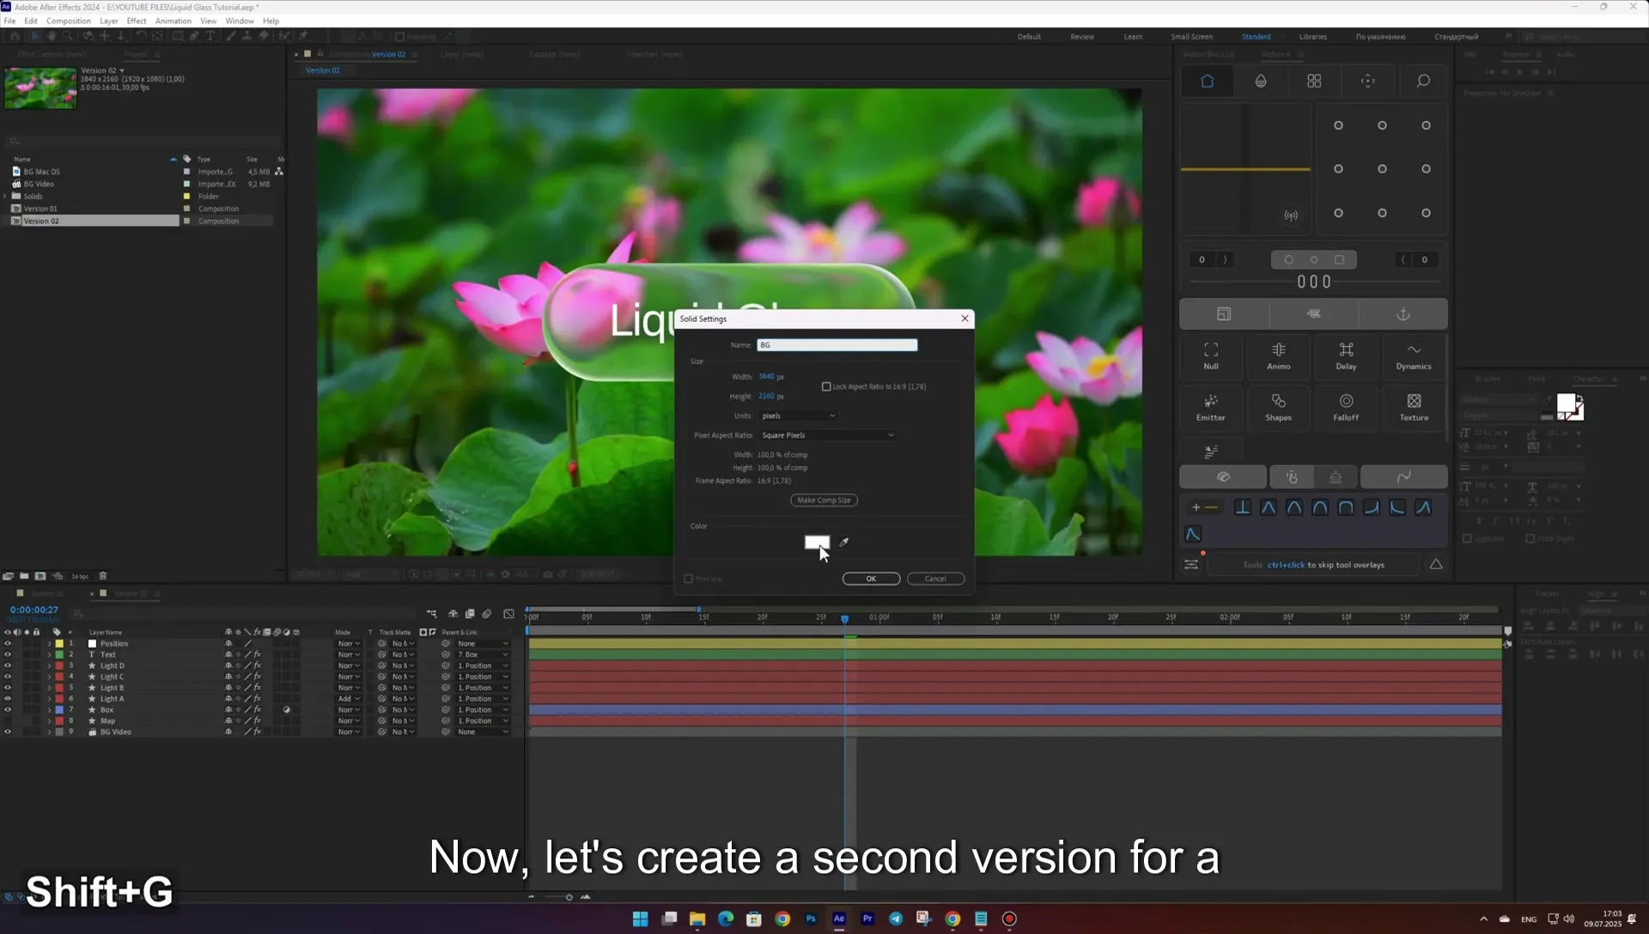Click the Emitter tool icon
The height and width of the screenshot is (934, 1649).
click(x=1211, y=407)
